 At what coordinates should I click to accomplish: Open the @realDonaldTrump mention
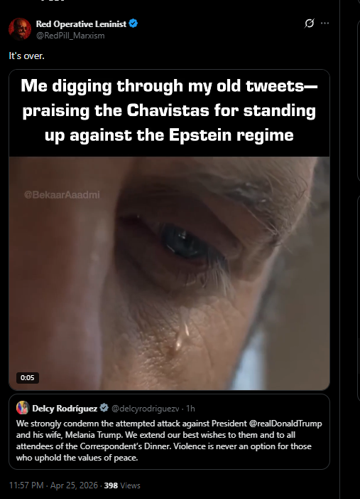(285, 424)
